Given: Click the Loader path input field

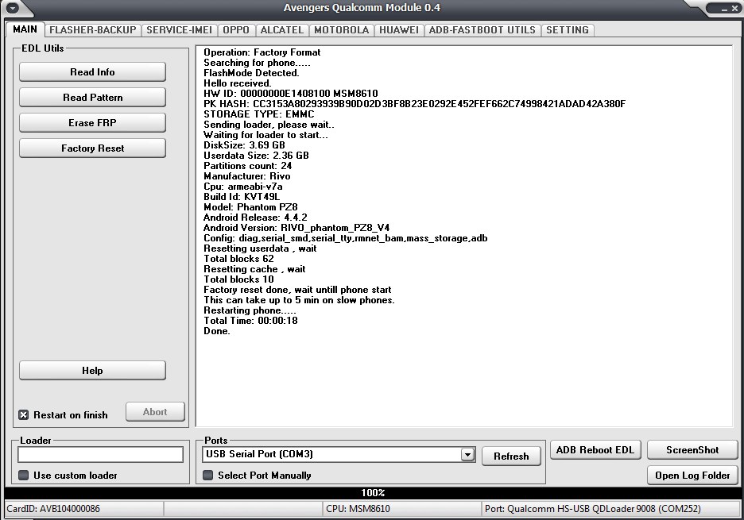Looking at the screenshot, I should pyautogui.click(x=101, y=454).
